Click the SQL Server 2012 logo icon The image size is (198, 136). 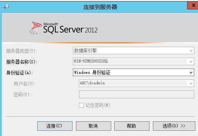point(36,28)
